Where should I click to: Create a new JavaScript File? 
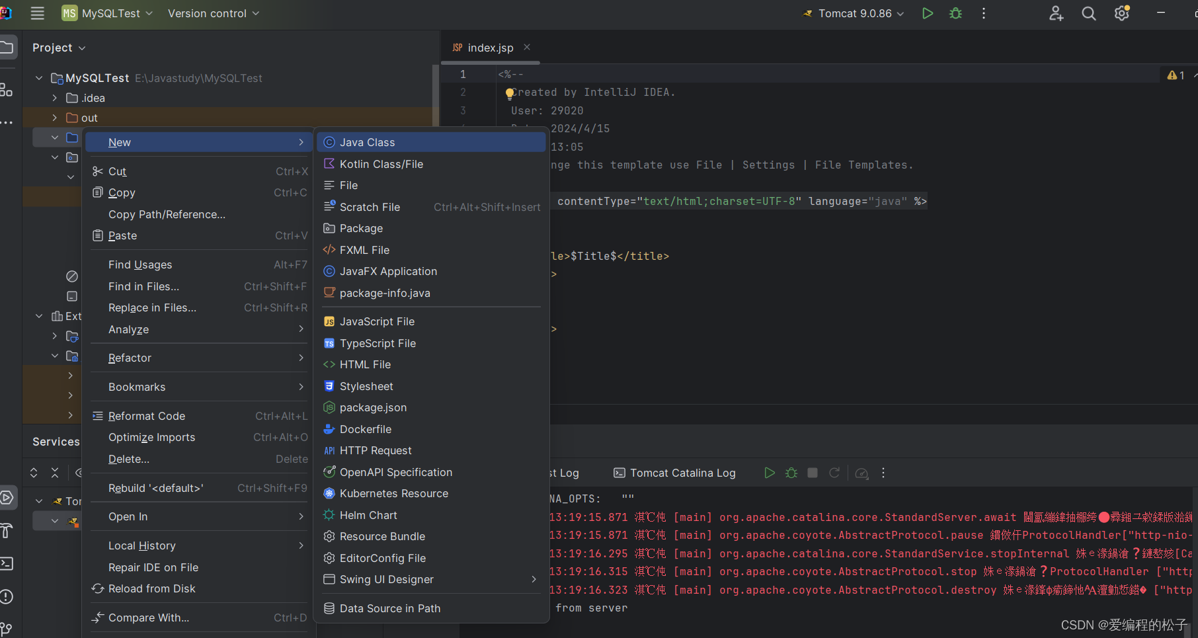[x=432, y=321]
